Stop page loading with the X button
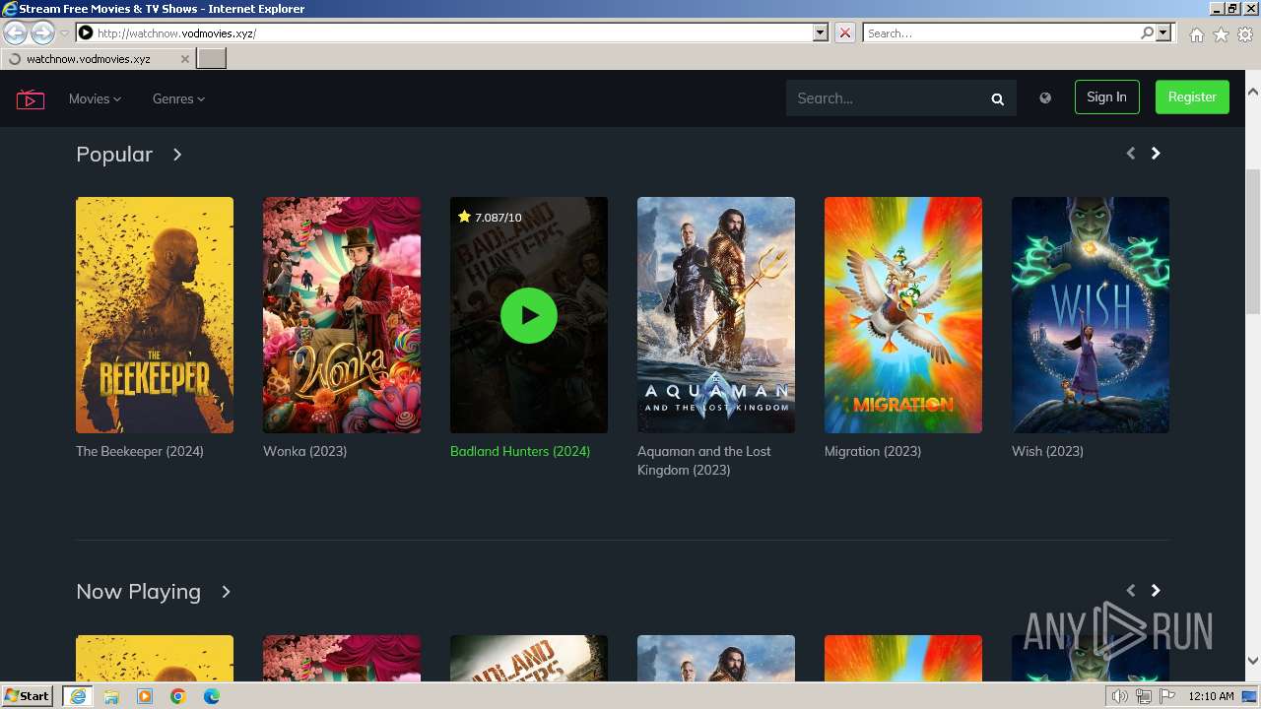 845,33
